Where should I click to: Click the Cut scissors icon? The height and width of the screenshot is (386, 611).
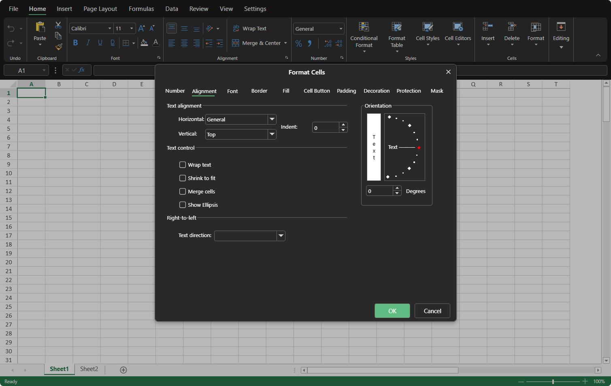[x=58, y=25]
